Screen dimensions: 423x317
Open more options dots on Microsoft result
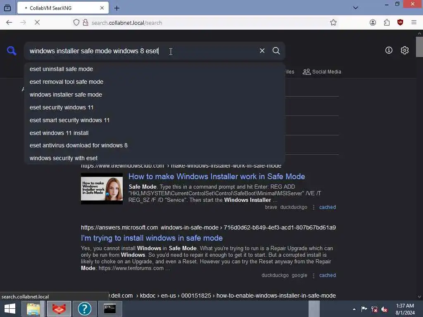(314, 275)
